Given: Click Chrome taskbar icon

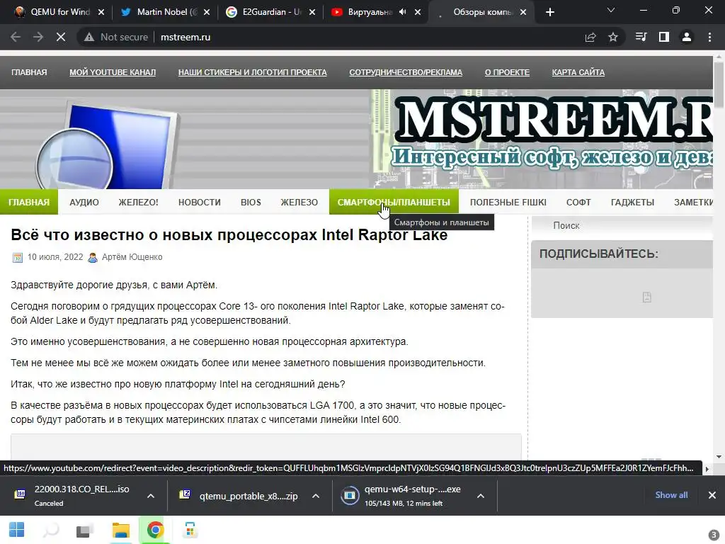Looking at the screenshot, I should click(155, 530).
